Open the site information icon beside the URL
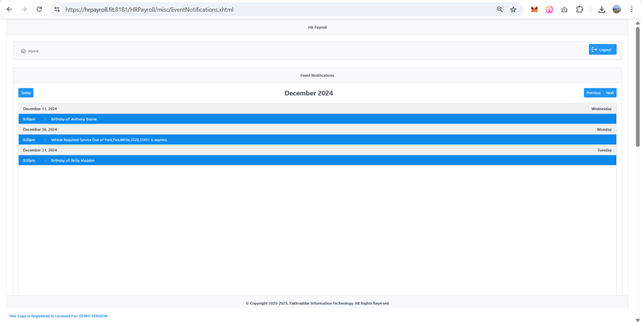Viewport: 641px width, 323px height. (57, 10)
